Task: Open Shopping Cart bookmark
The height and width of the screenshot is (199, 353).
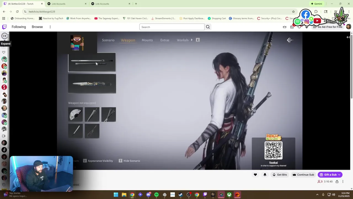Action: click(x=217, y=19)
